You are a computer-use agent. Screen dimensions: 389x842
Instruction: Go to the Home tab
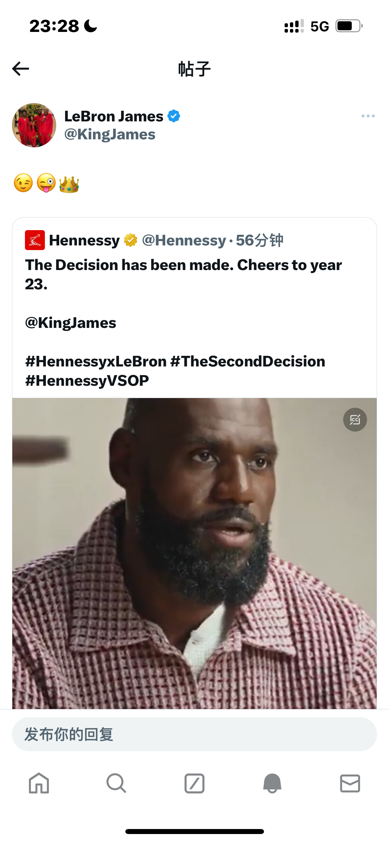[x=39, y=783]
